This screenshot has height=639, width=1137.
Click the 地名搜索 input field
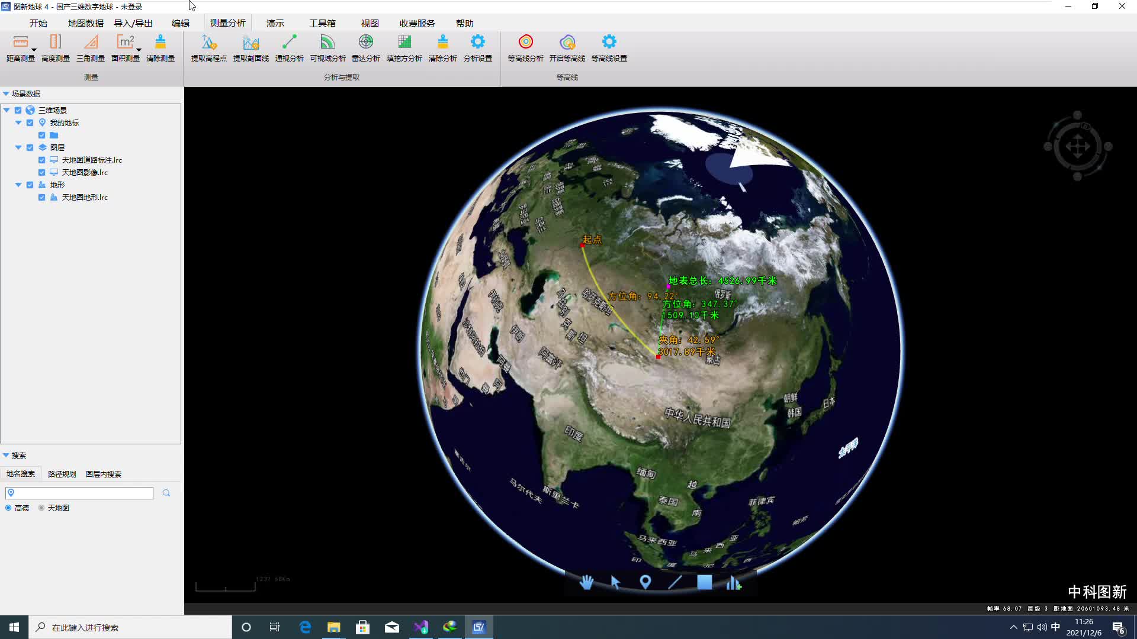(83, 493)
